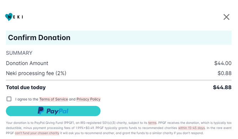Pay with the PayPal button
The height and width of the screenshot is (139, 238).
pos(53,111)
